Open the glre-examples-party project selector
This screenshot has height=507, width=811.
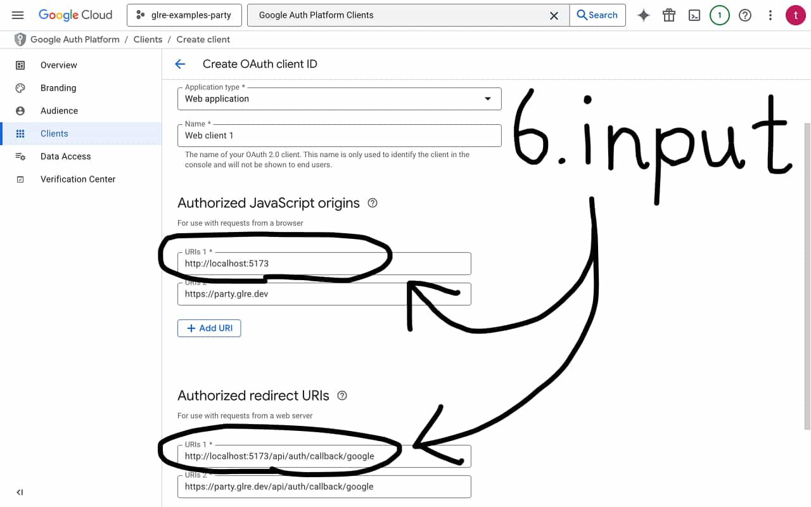[184, 15]
